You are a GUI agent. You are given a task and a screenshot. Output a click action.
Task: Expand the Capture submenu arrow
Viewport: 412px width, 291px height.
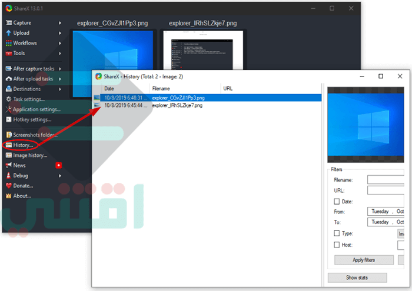(60, 23)
